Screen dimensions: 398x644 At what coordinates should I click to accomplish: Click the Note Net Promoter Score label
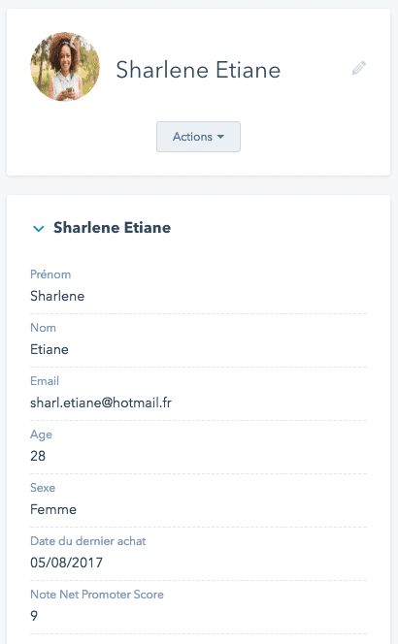click(97, 595)
